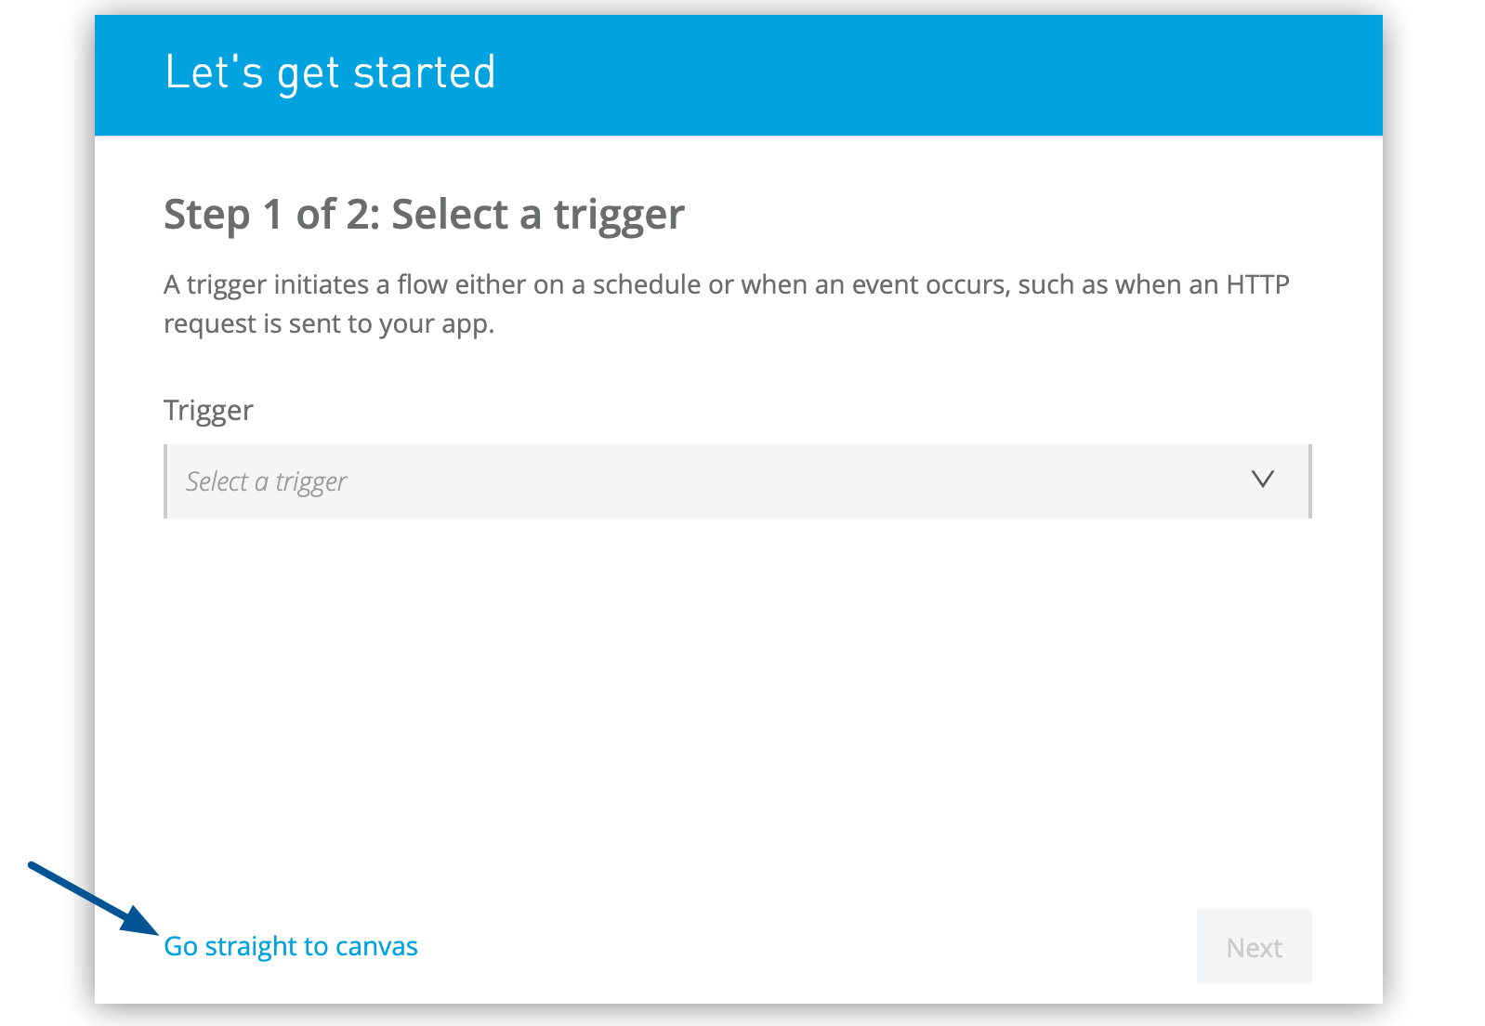The width and height of the screenshot is (1485, 1026).
Task: Click the blue dialog header bar
Action: coord(929,74)
